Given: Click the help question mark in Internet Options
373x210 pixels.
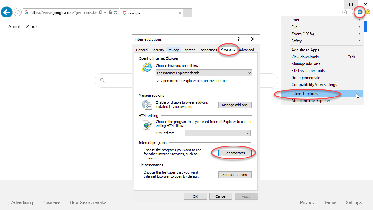Looking at the screenshot, I should (239, 39).
